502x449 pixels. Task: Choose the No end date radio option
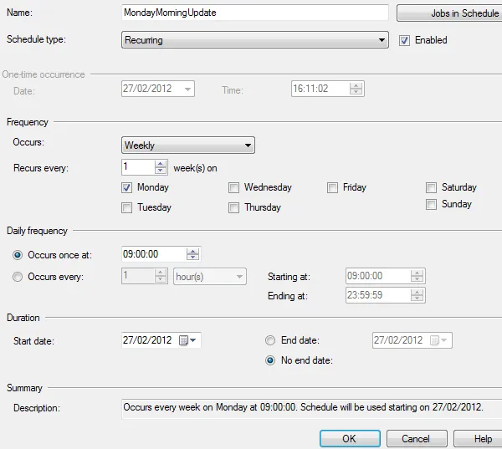(x=269, y=360)
